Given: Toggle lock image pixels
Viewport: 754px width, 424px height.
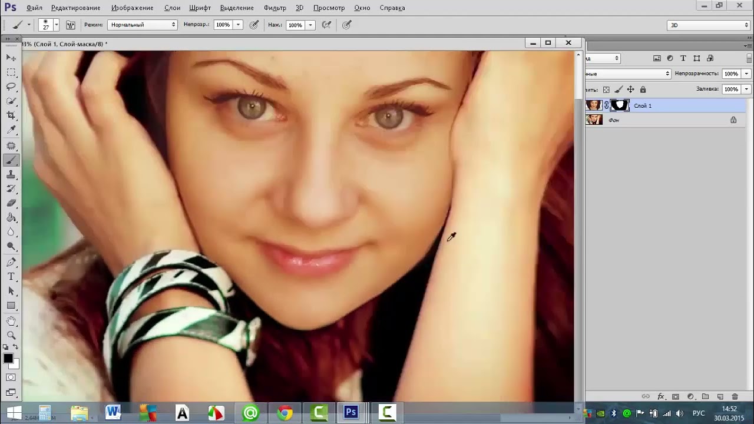Looking at the screenshot, I should [x=619, y=90].
